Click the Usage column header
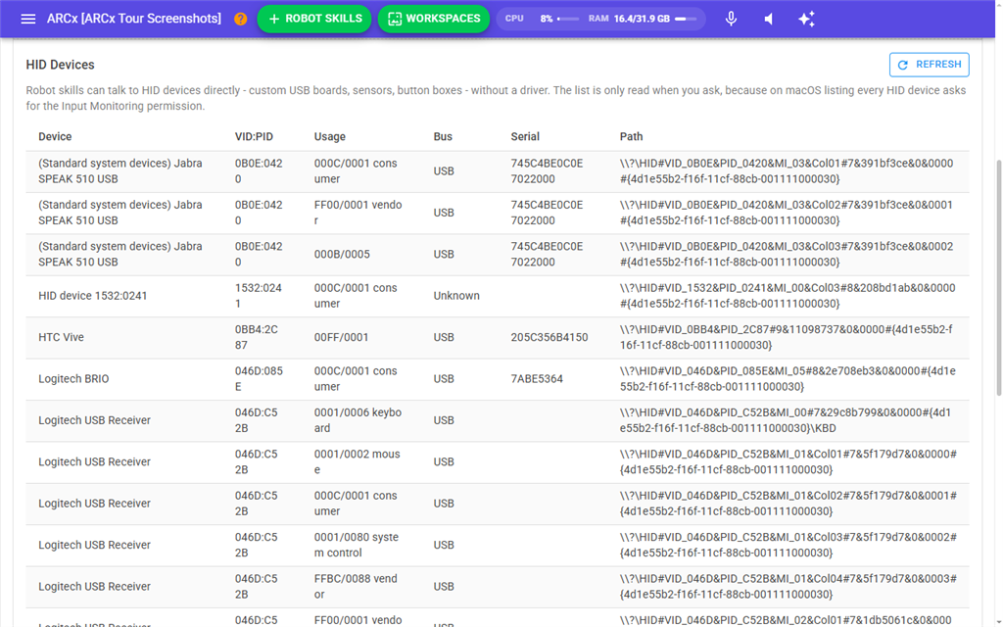Screen dimensions: 1003x627 click(329, 136)
